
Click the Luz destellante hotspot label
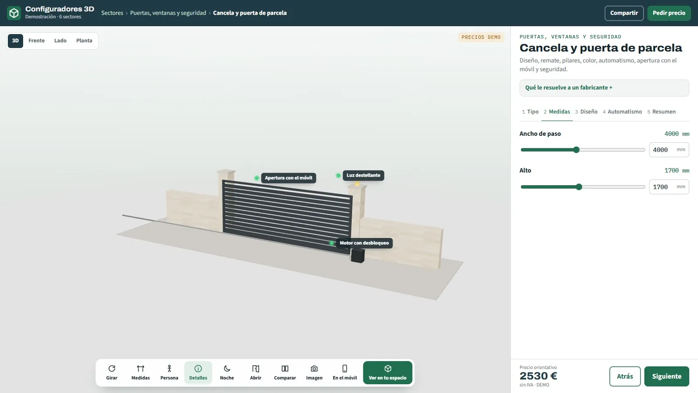coord(363,176)
